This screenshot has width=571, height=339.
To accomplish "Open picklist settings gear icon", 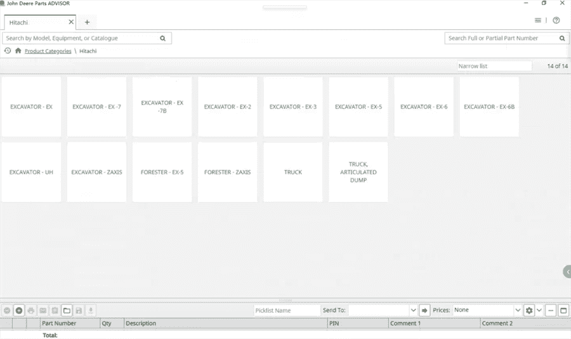I will pyautogui.click(x=529, y=310).
